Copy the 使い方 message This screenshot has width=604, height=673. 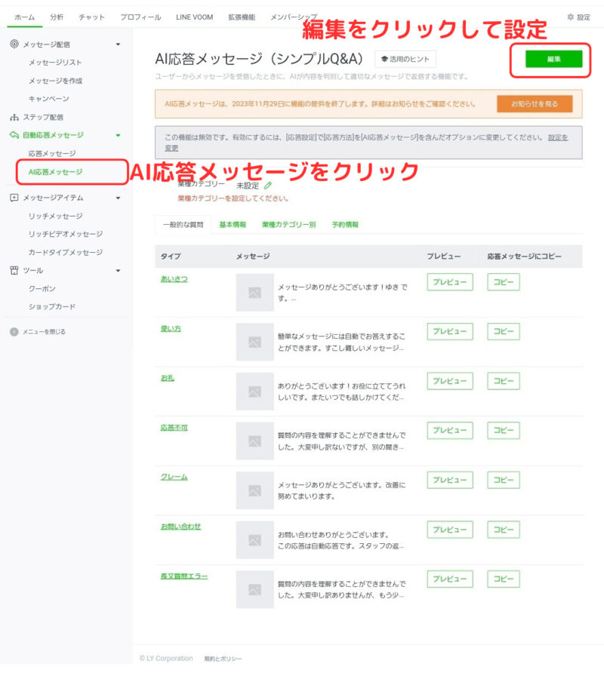[x=504, y=331]
